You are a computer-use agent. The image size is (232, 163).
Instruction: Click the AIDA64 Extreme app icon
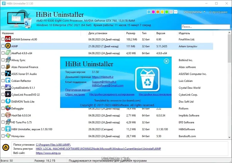click(x=8, y=39)
